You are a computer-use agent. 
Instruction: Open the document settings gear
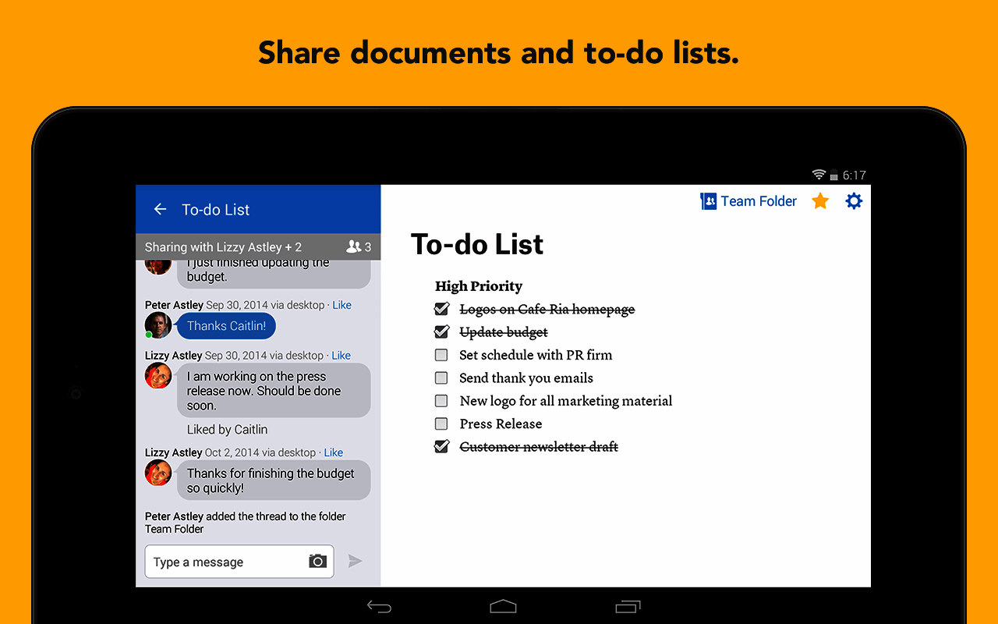tap(854, 200)
